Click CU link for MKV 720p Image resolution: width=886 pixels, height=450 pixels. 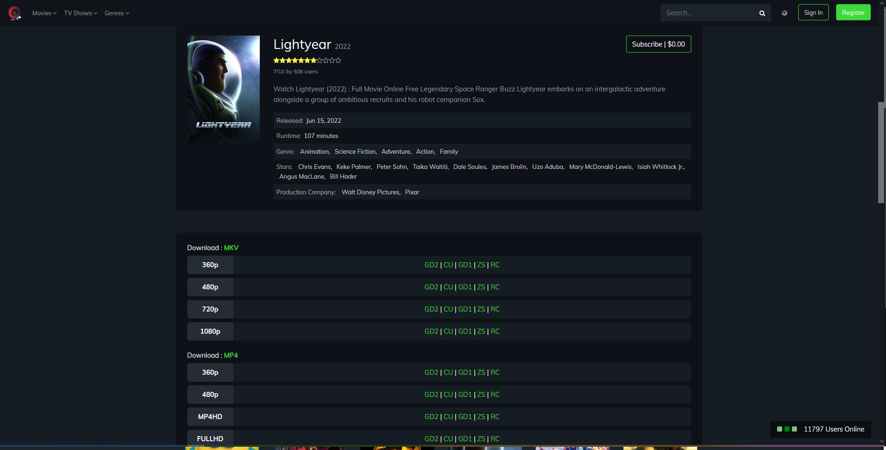click(x=448, y=309)
